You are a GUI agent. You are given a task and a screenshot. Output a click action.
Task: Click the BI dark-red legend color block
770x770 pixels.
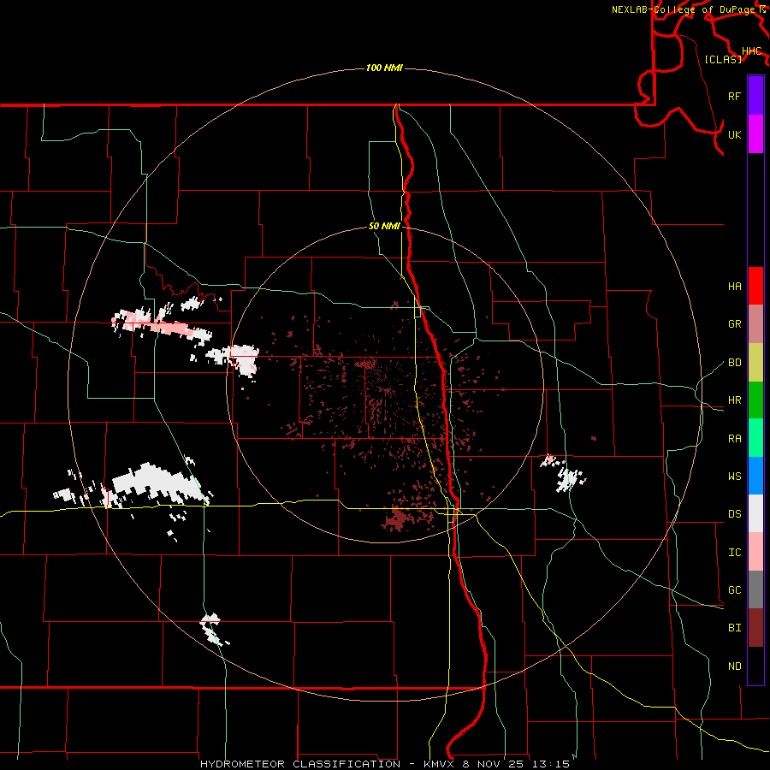[755, 628]
